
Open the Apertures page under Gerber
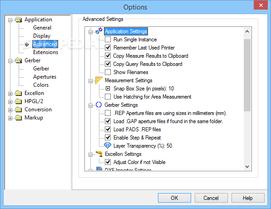pyautogui.click(x=45, y=77)
